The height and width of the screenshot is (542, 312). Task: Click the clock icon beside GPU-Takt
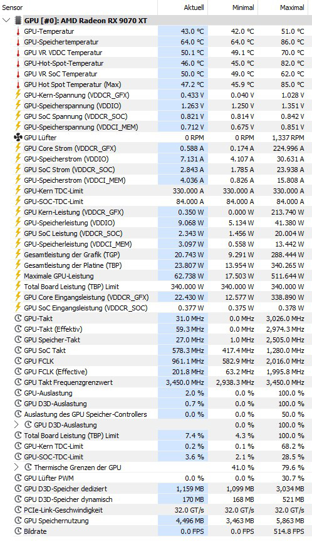click(x=18, y=319)
